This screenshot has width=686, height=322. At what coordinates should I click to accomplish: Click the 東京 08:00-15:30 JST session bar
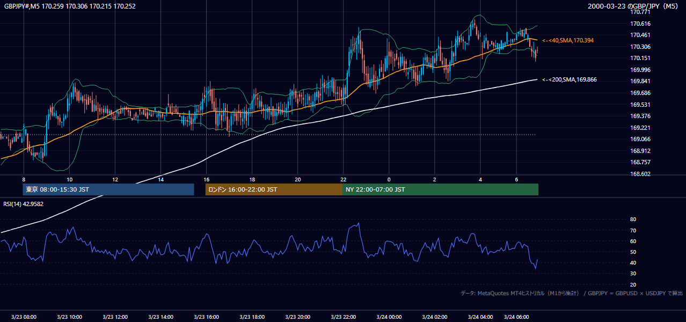point(108,189)
